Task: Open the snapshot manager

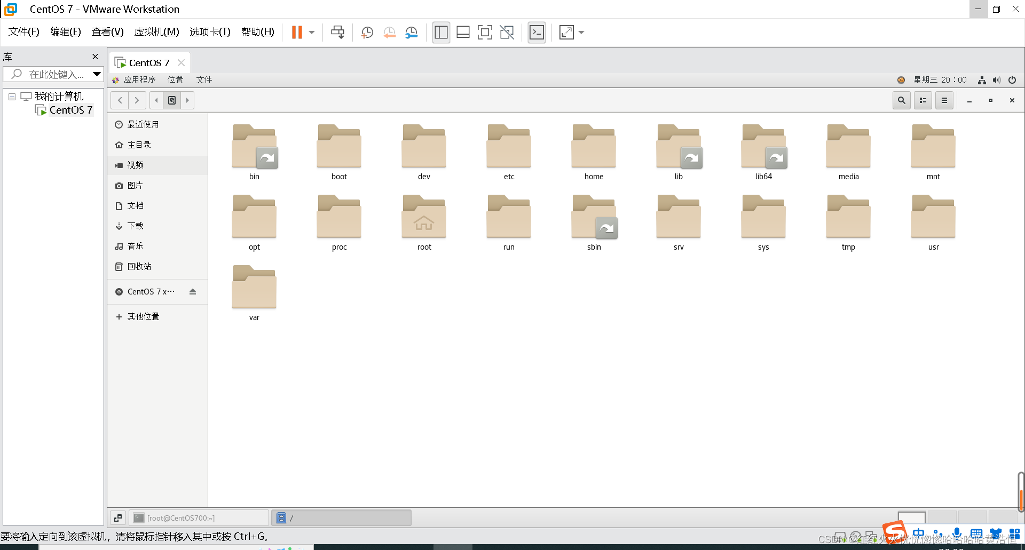Action: [x=411, y=33]
